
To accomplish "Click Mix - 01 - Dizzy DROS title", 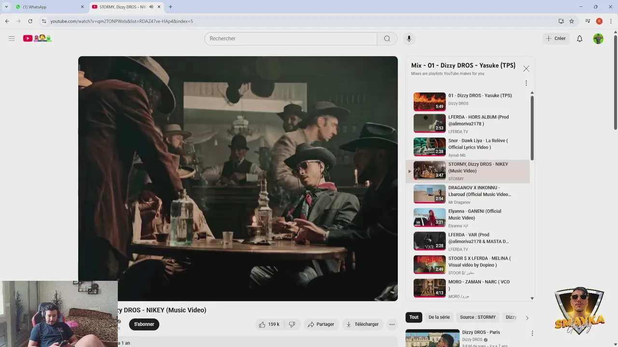I will coord(463,66).
